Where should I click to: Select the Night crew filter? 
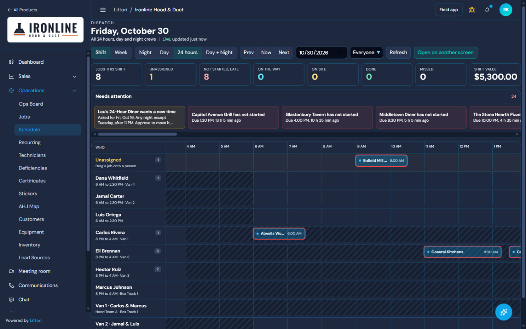[x=145, y=53]
